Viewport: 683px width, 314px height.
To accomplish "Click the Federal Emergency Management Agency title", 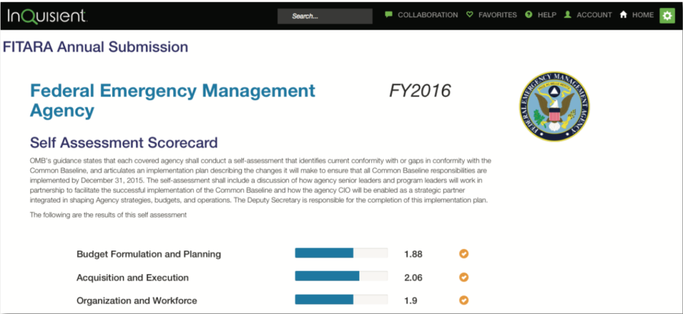I will 172,100.
